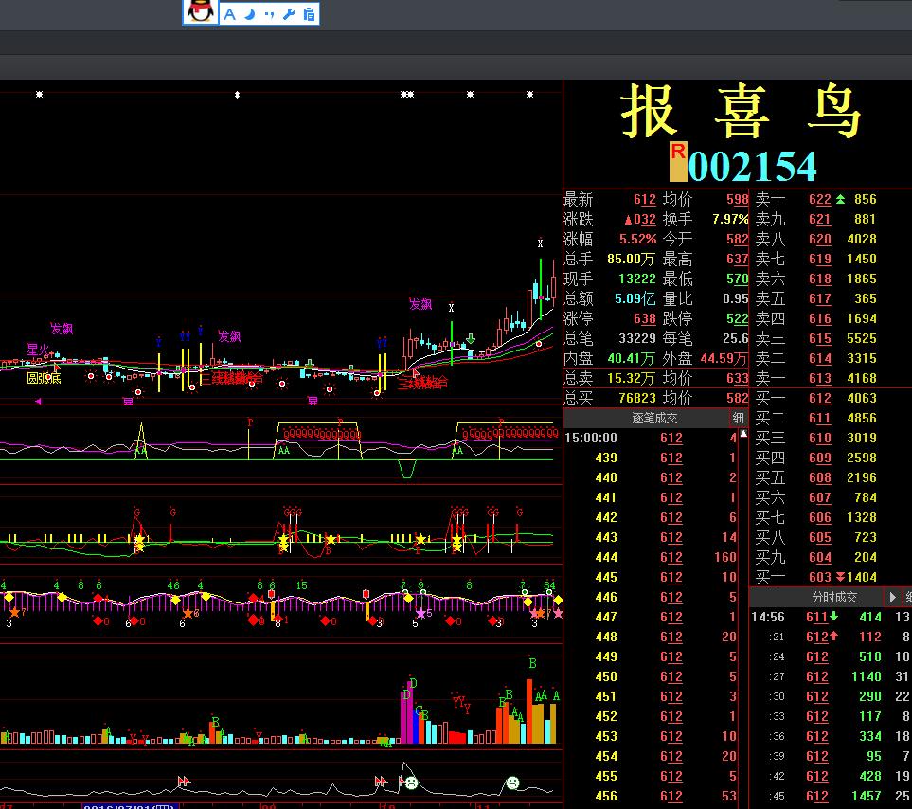Viewport: 912px width, 809px height.
Task: Click the left smiley face on the bottom indicator
Action: [411, 782]
